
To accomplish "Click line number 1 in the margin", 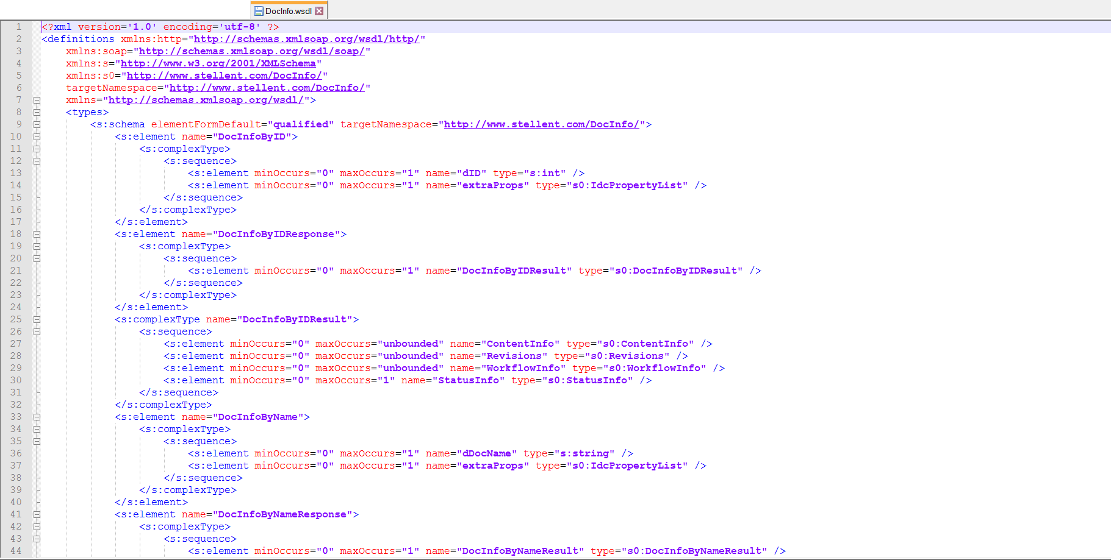I will (19, 27).
